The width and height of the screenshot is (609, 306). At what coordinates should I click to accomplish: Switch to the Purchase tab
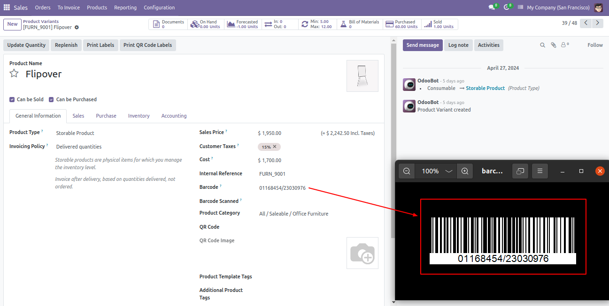pos(106,116)
